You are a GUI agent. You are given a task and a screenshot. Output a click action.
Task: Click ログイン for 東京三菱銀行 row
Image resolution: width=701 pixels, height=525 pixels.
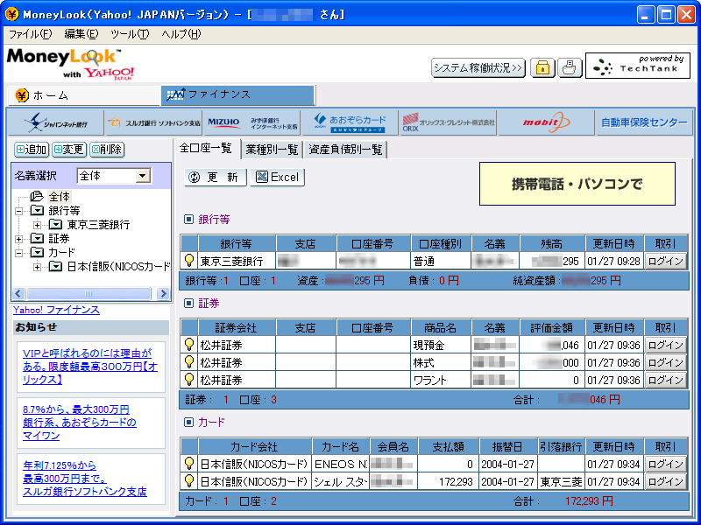pos(666,261)
